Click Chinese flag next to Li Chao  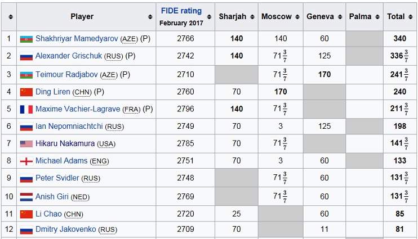coord(26,214)
